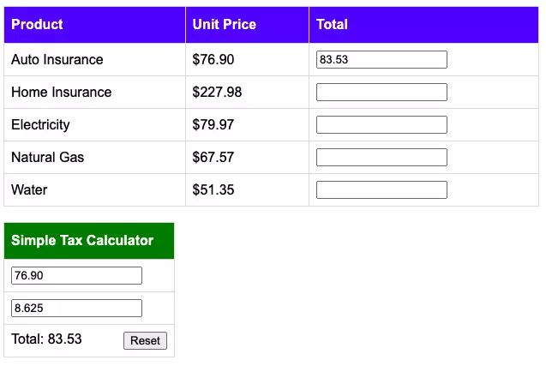Click the Unit Price column header
This screenshot has height=366, width=546.
(x=225, y=24)
